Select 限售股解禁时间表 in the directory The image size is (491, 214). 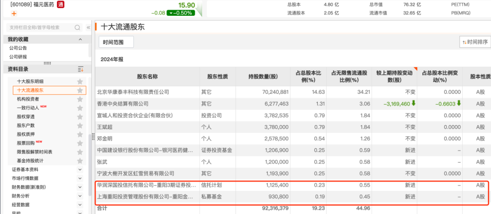coord(35,152)
